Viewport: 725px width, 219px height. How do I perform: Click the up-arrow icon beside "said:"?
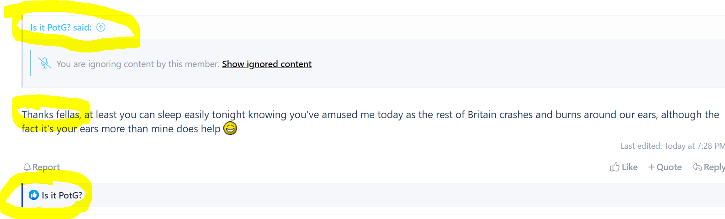pyautogui.click(x=101, y=27)
